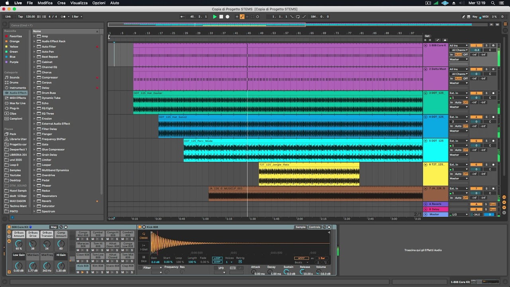Viewport: 510px width, 287px height.
Task: Select the T2T_125_Jongle_Hats yellow clip
Action: [309, 174]
